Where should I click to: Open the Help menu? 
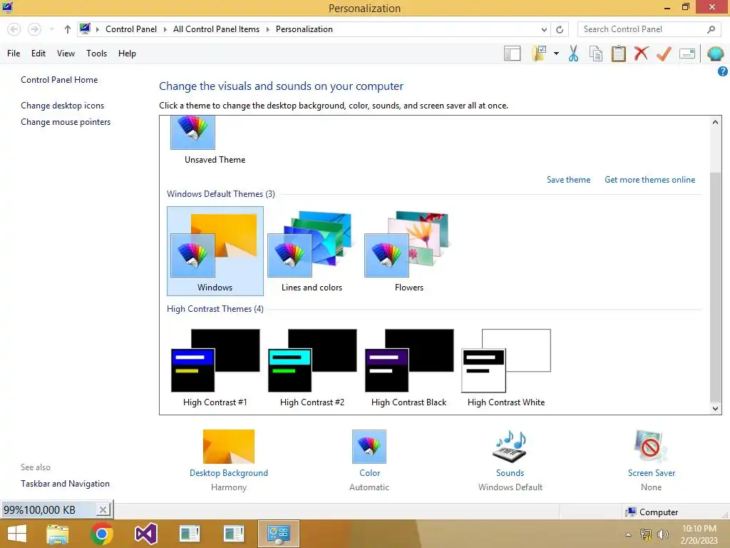click(x=127, y=54)
